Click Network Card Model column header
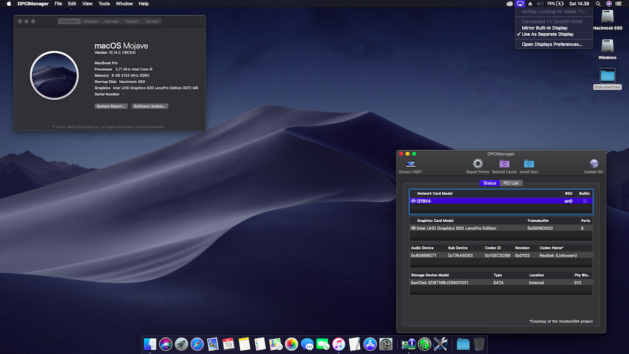Screen dimensions: 629x354 [434, 193]
